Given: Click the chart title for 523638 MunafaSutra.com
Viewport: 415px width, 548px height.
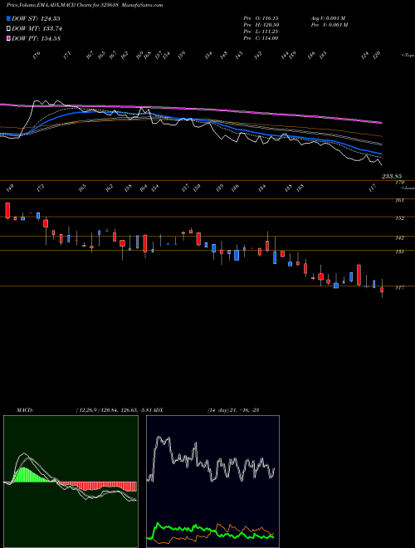Looking at the screenshot, I should (x=85, y=5).
